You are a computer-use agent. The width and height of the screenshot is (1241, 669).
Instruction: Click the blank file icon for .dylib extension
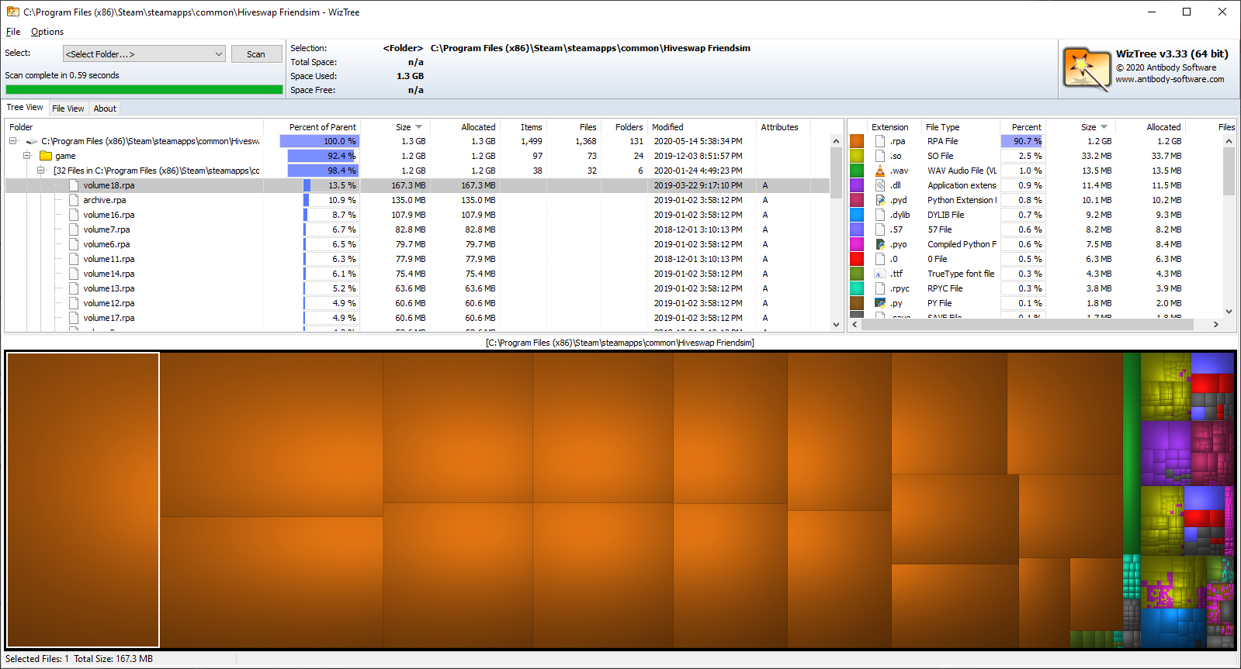(x=880, y=215)
